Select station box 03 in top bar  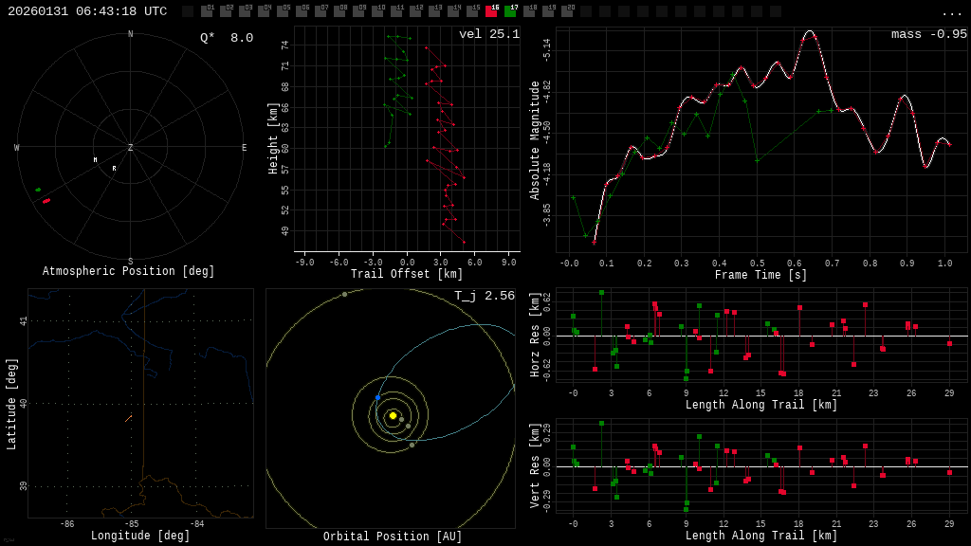245,10
